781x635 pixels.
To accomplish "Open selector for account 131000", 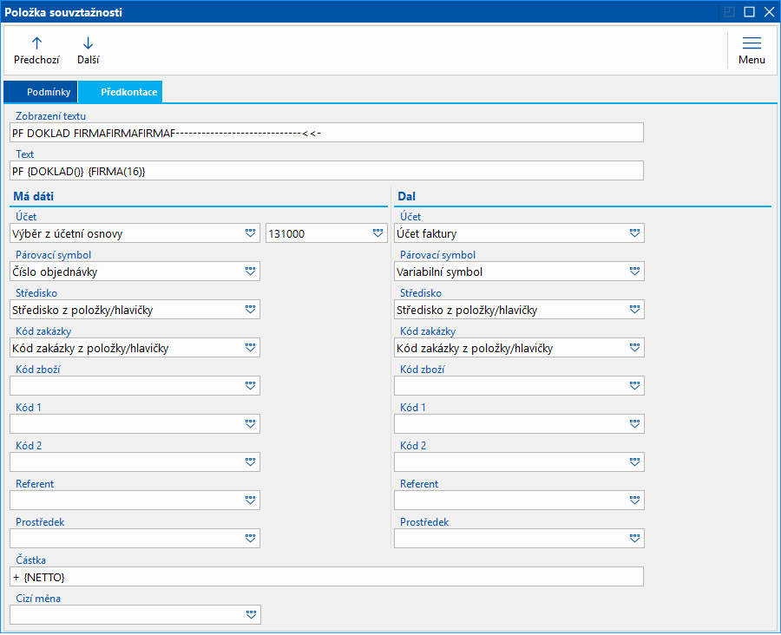I will 377,233.
